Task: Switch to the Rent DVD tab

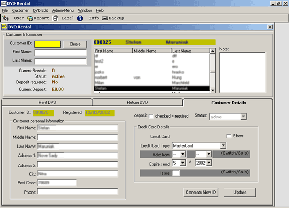Action: click(47, 102)
